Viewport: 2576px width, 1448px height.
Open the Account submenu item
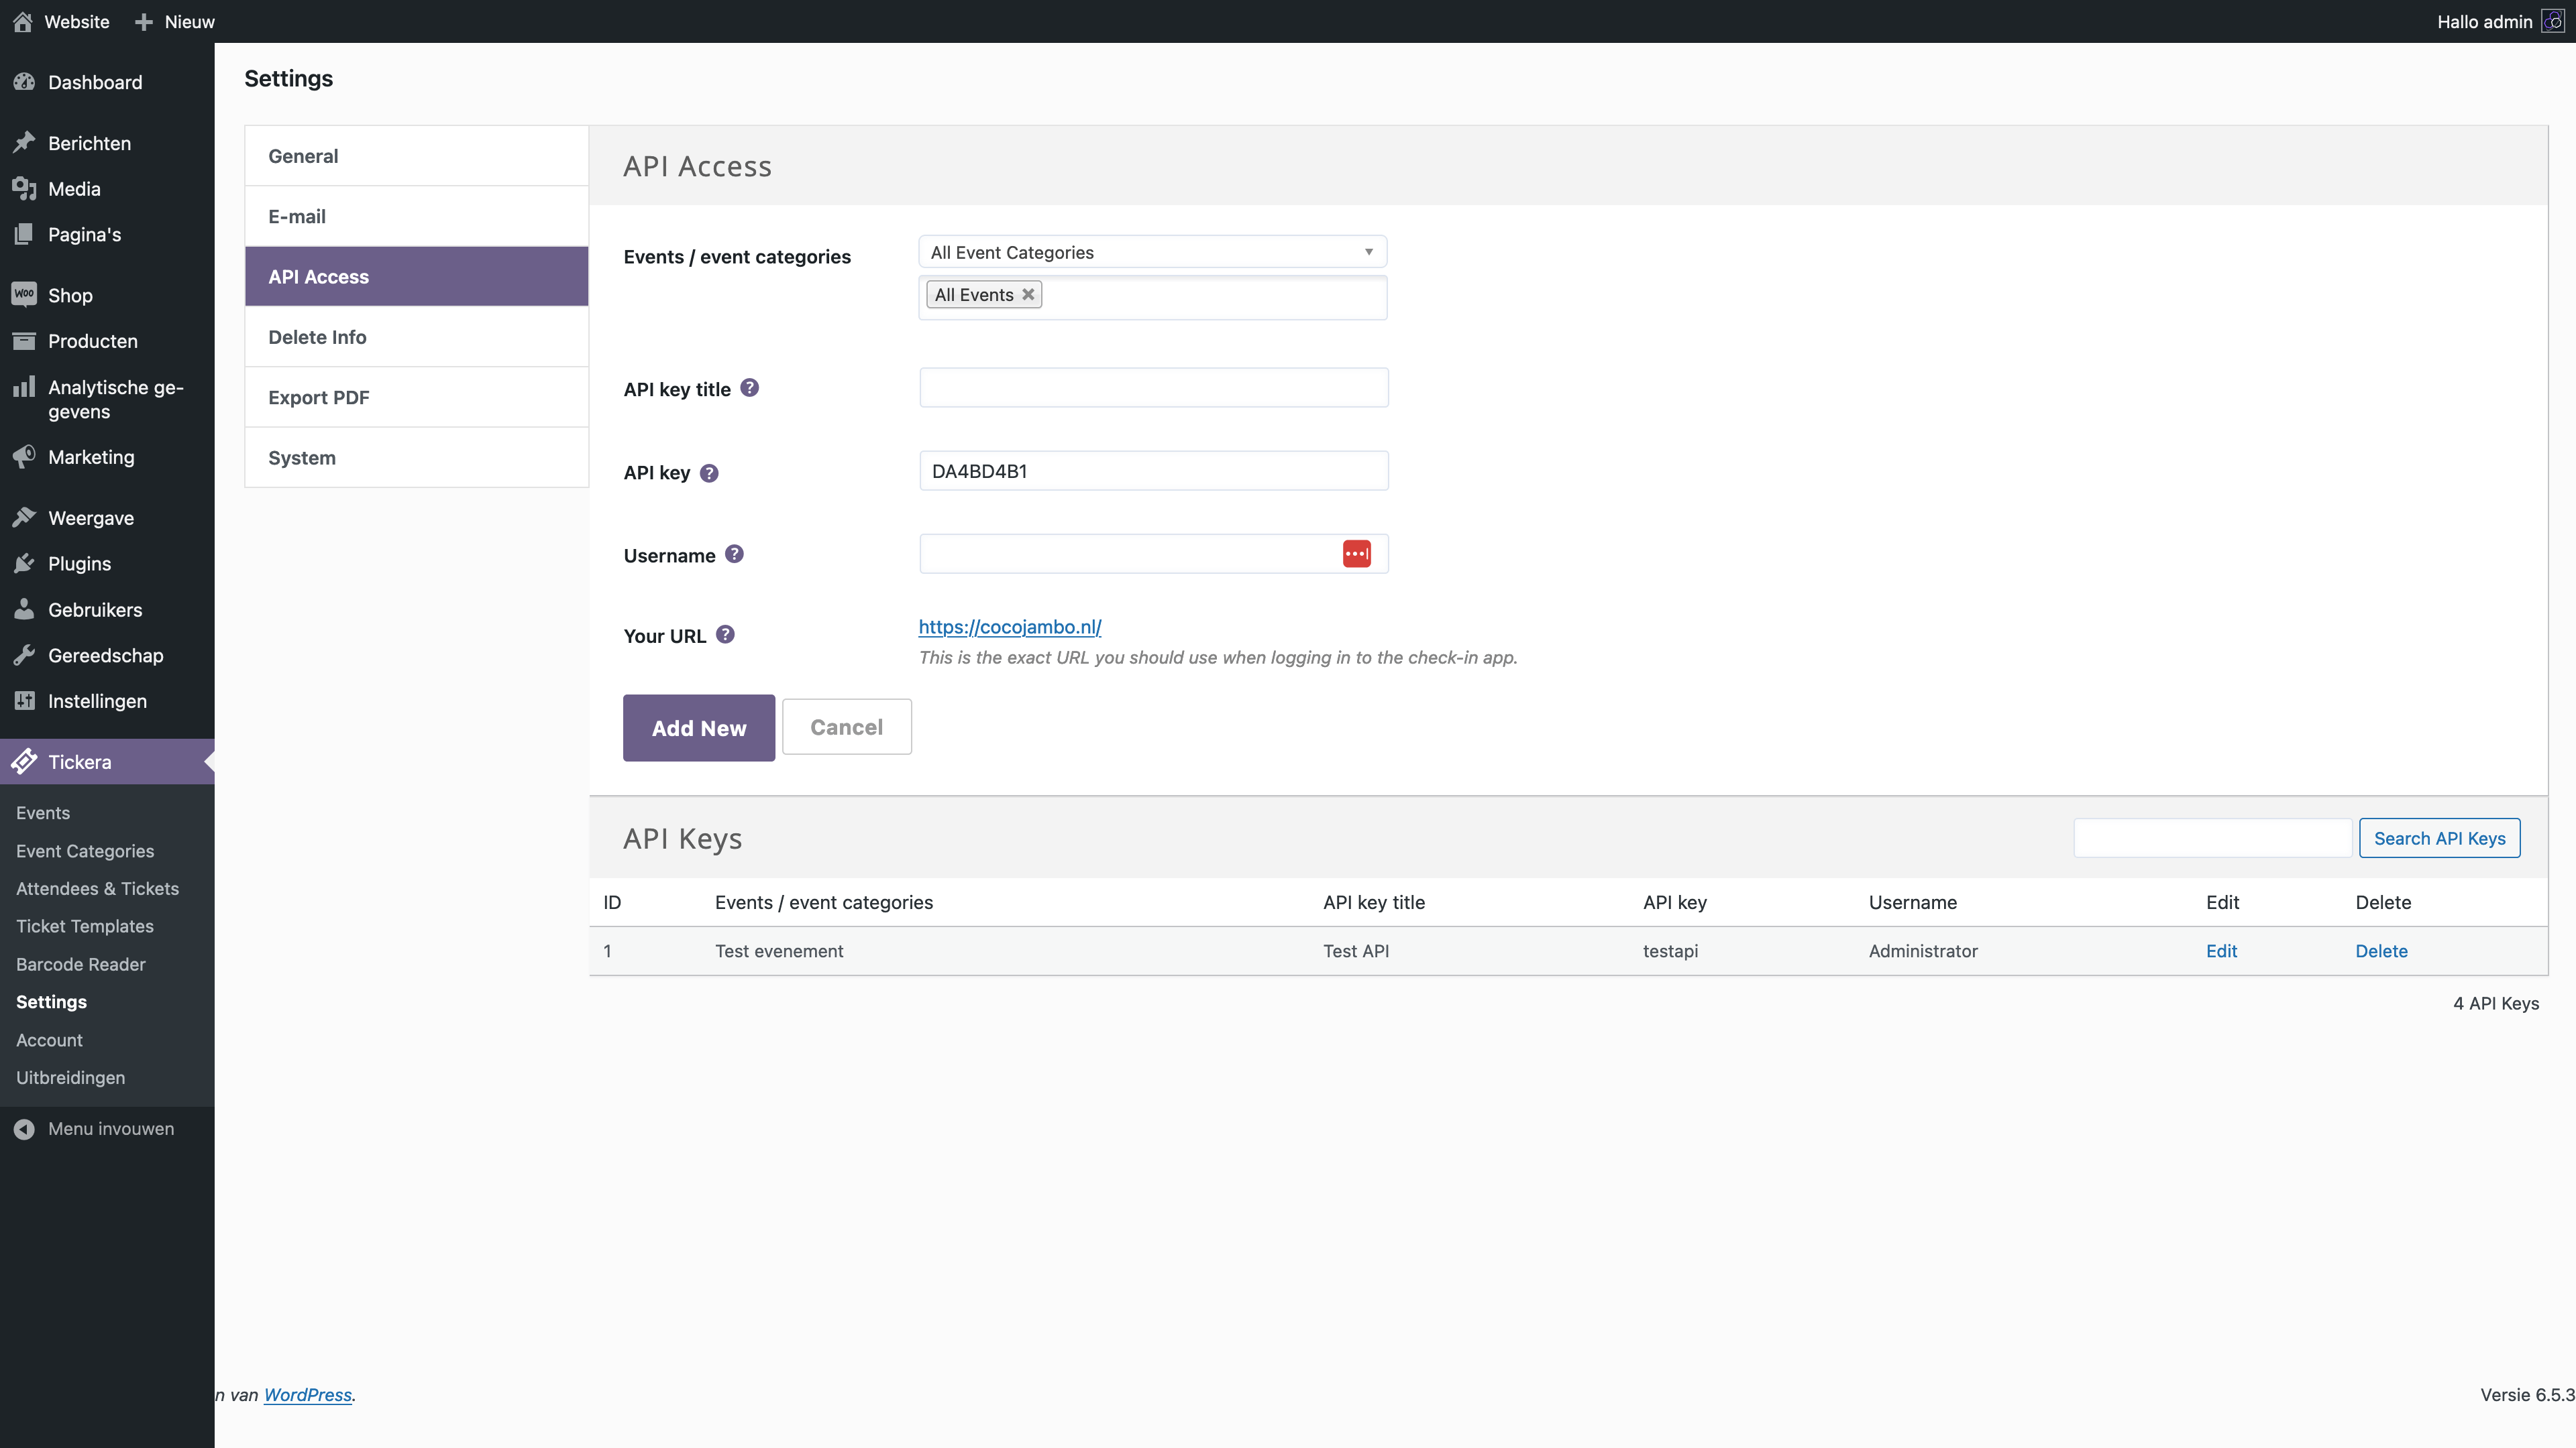click(x=49, y=1040)
